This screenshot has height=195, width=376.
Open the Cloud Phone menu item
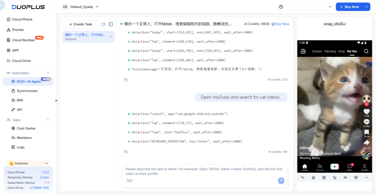tap(22, 19)
